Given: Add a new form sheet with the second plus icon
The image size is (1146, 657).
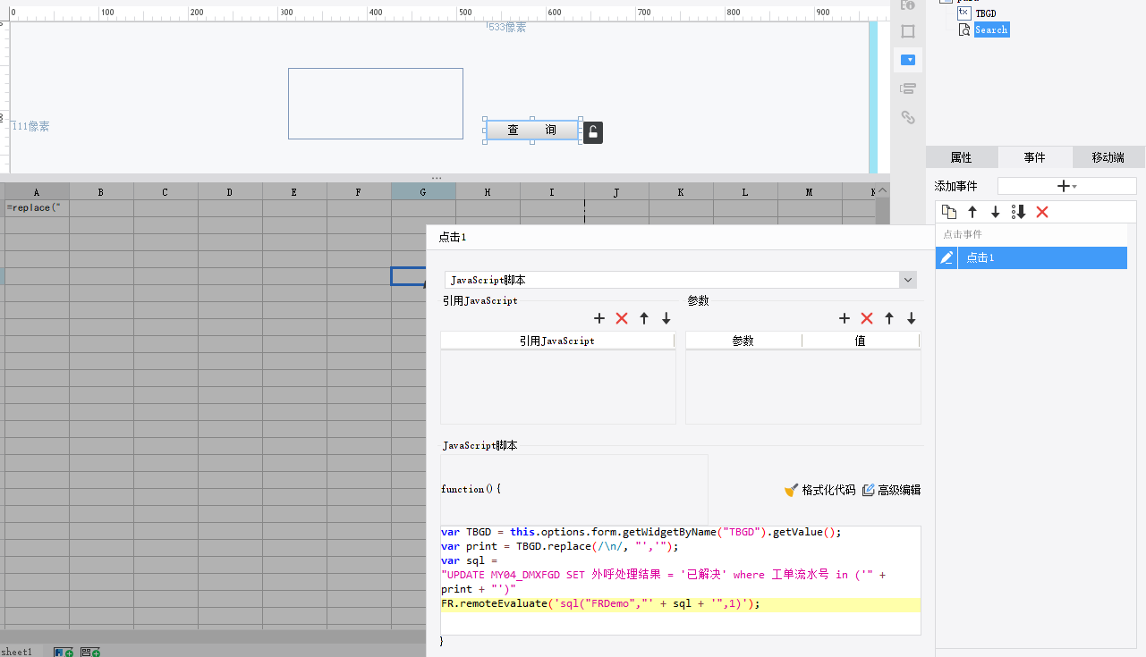Looking at the screenshot, I should [90, 652].
